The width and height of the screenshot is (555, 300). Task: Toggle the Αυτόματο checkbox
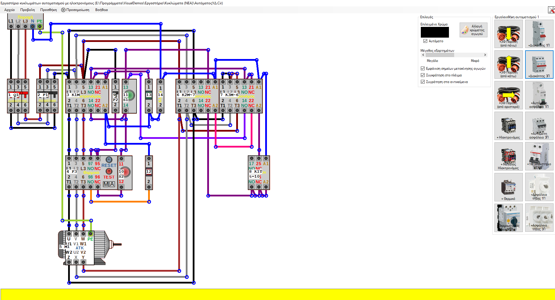point(425,41)
